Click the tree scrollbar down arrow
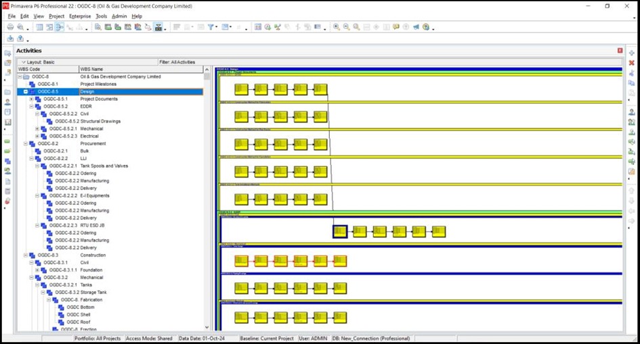640x344 pixels. click(x=207, y=327)
